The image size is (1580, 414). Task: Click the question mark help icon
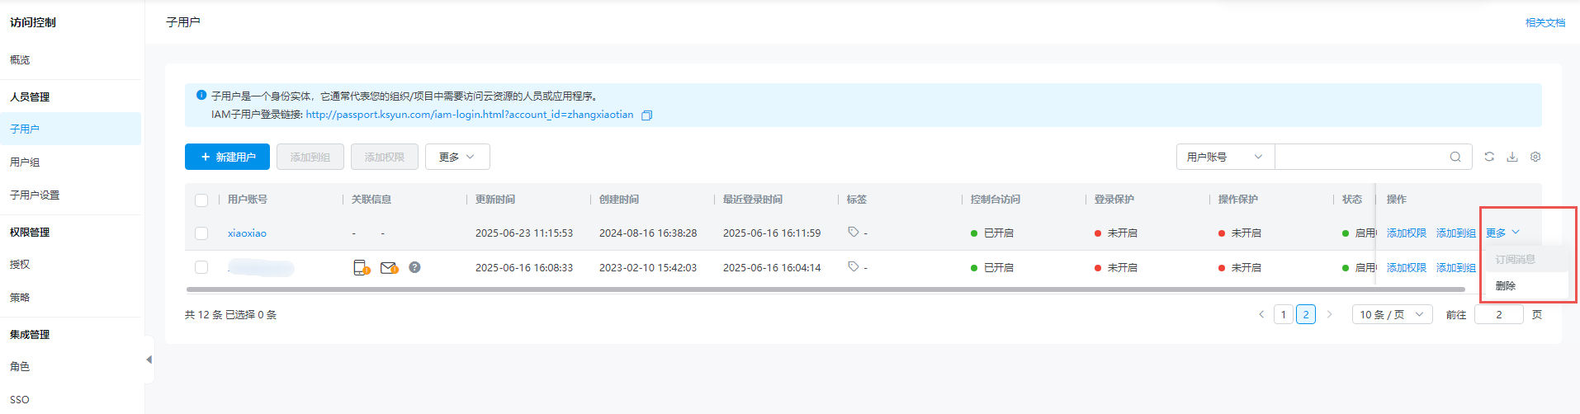point(414,267)
